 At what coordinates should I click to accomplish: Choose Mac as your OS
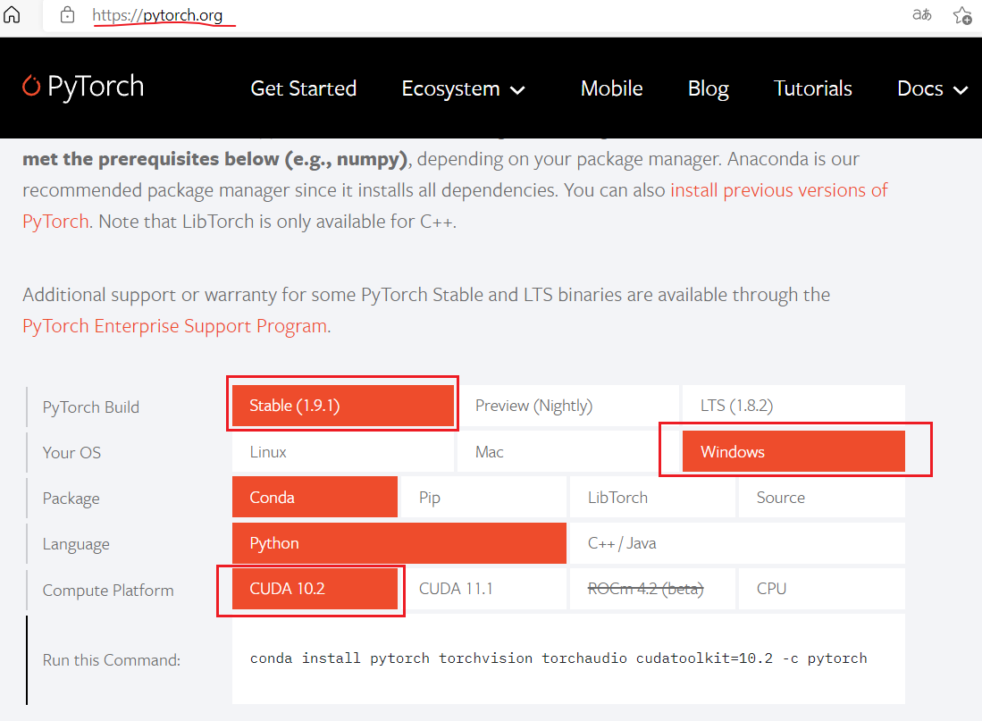point(568,452)
